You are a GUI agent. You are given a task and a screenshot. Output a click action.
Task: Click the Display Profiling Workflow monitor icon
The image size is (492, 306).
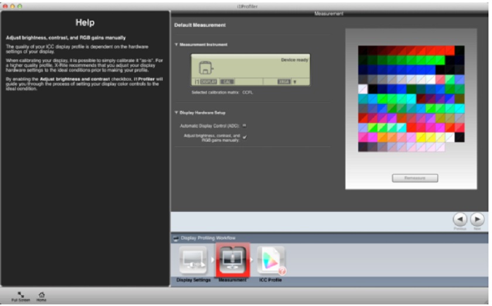[176, 238]
